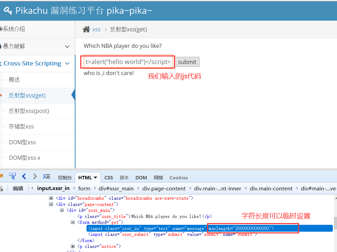
Task: Open 系统介绍 sidebar item
Action: 14,29
